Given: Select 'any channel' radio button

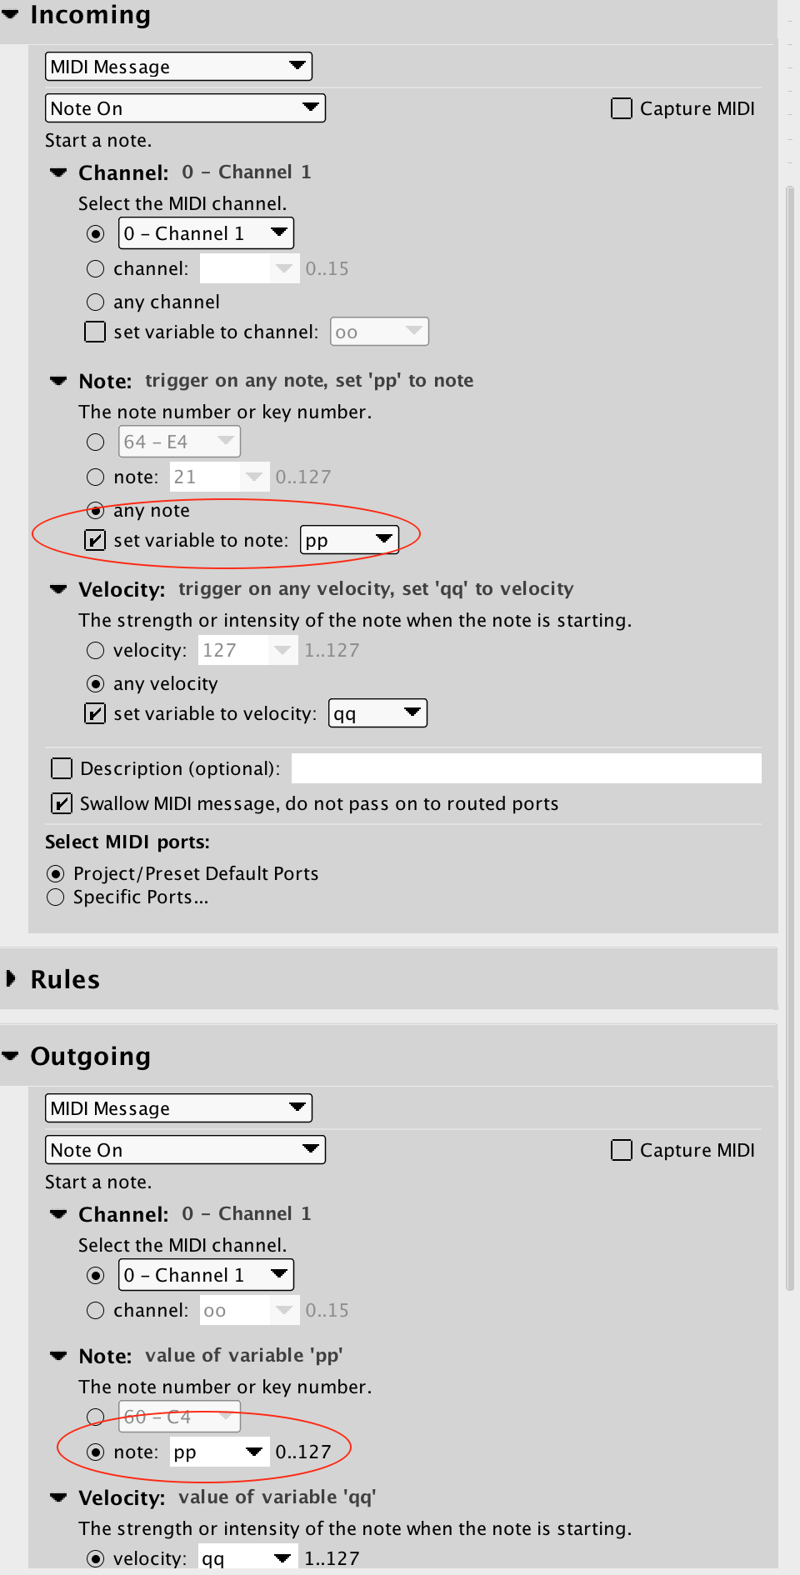Looking at the screenshot, I should (x=96, y=302).
